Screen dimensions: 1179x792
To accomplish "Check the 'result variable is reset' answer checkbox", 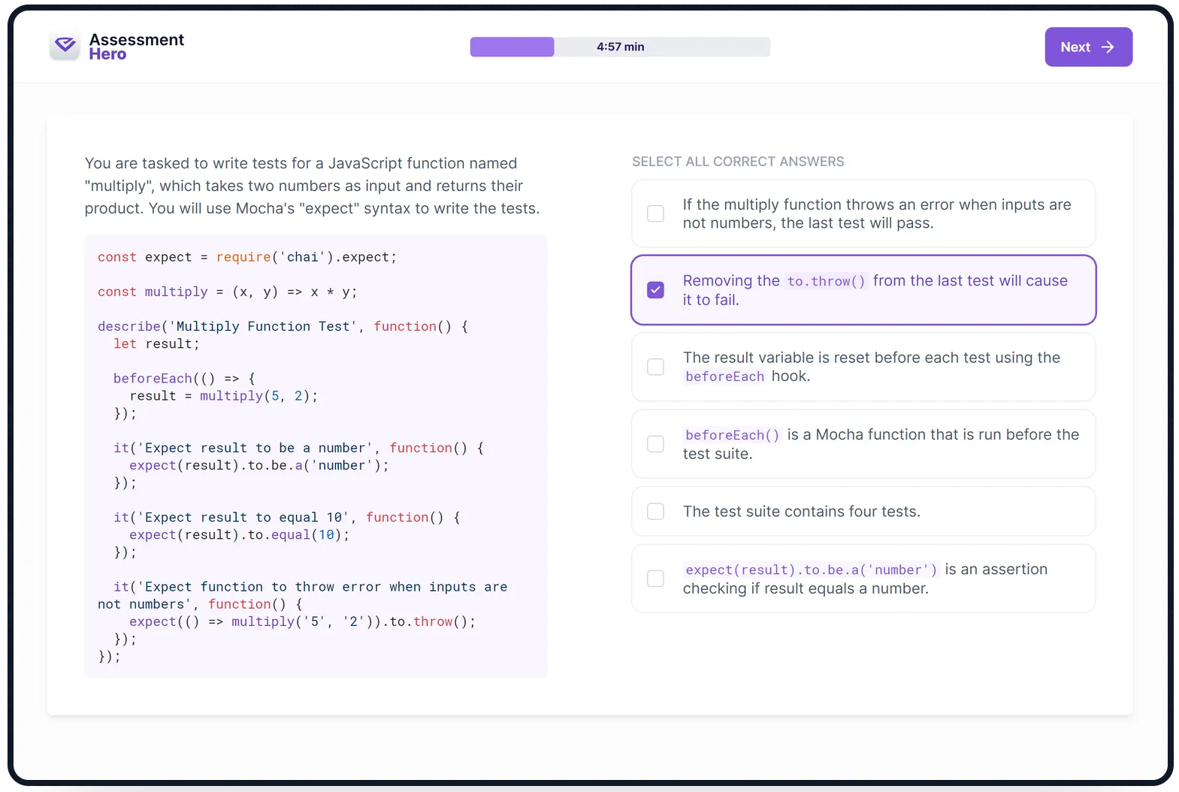I will click(655, 367).
